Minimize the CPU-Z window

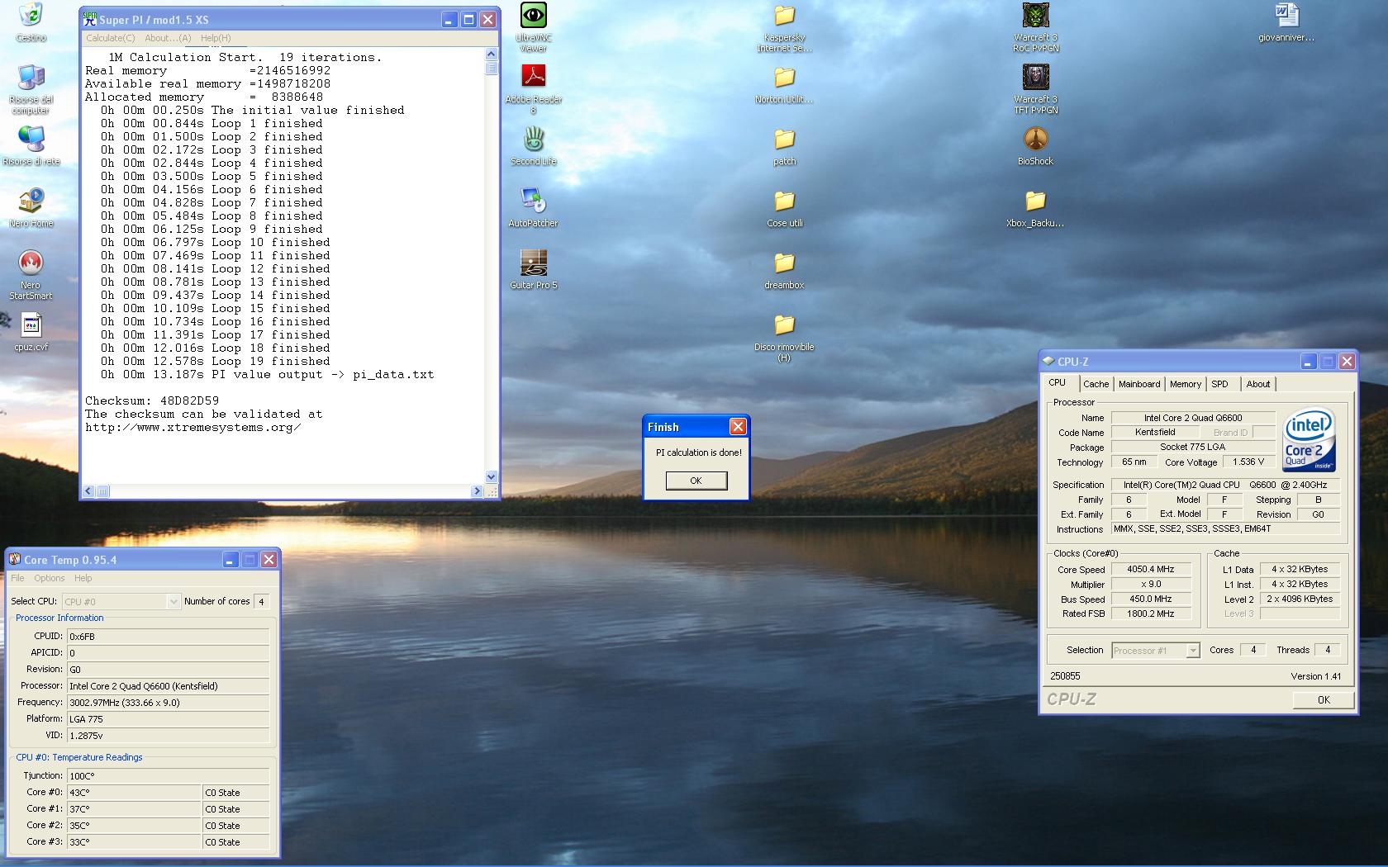[1308, 362]
